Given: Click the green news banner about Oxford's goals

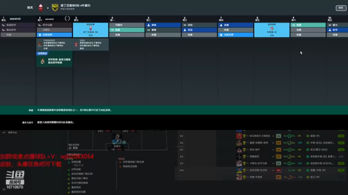Looking at the screenshot, I should 174,110.
